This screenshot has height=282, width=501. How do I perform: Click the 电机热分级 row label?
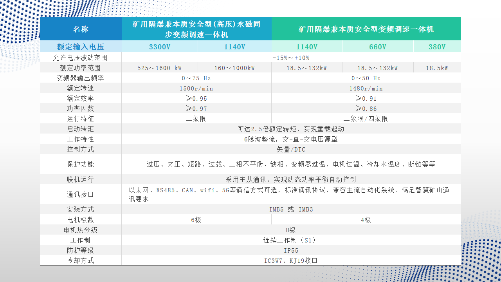coord(80,230)
